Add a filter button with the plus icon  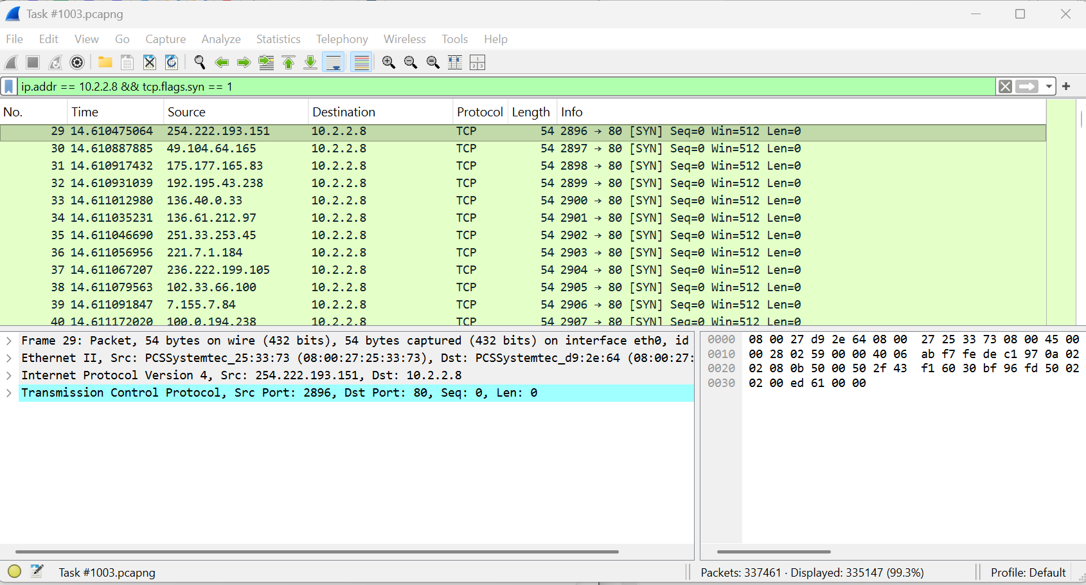point(1065,86)
